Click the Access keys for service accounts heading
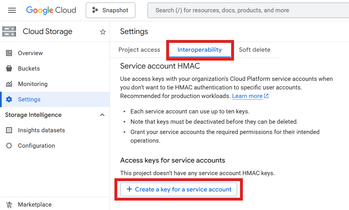Viewport: 349px width, 210px height. point(172,160)
